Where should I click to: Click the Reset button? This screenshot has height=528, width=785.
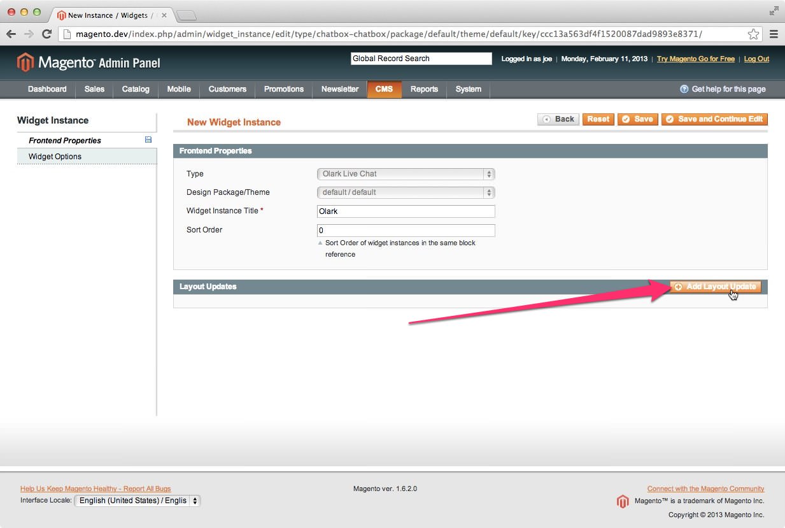coord(598,119)
